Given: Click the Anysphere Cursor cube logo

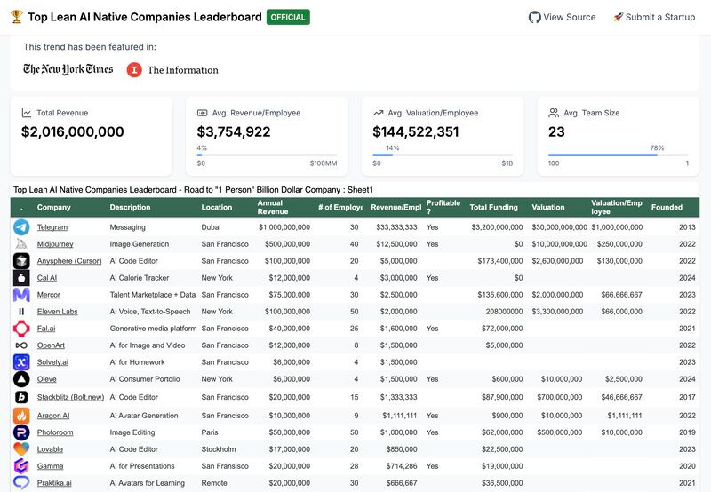Looking at the screenshot, I should (x=21, y=261).
